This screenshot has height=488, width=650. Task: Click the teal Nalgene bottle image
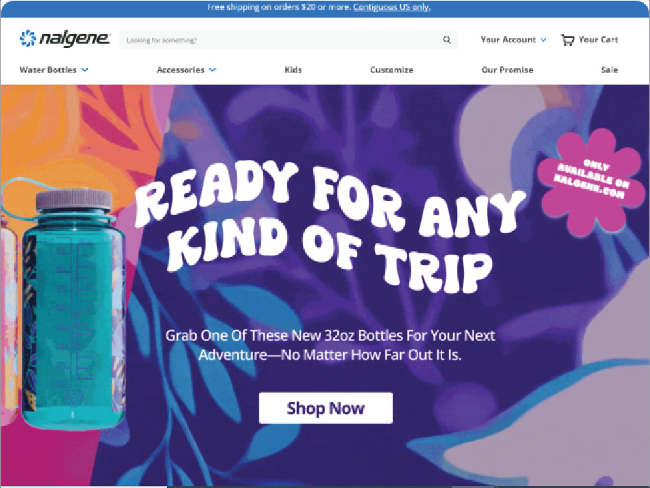click(x=73, y=309)
